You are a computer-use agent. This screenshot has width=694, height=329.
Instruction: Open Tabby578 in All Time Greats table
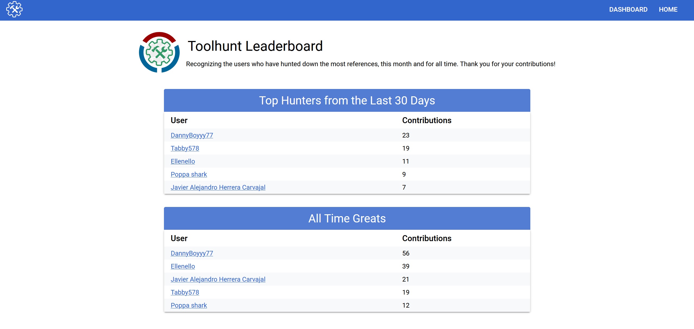pos(185,292)
